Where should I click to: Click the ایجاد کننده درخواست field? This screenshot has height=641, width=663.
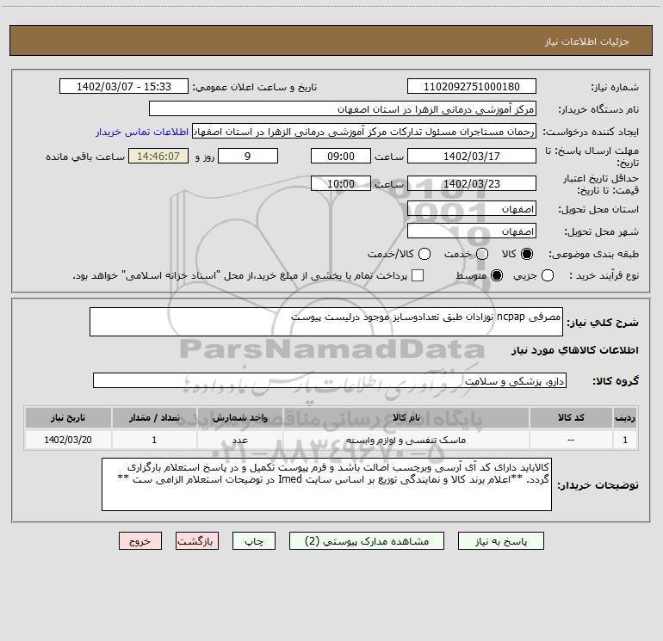(364, 132)
